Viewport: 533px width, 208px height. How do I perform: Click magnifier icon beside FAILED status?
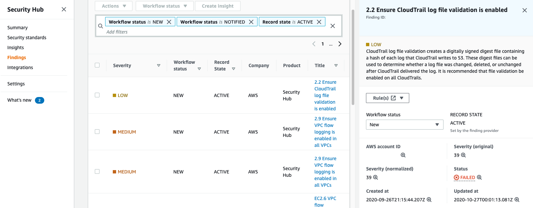click(x=479, y=177)
